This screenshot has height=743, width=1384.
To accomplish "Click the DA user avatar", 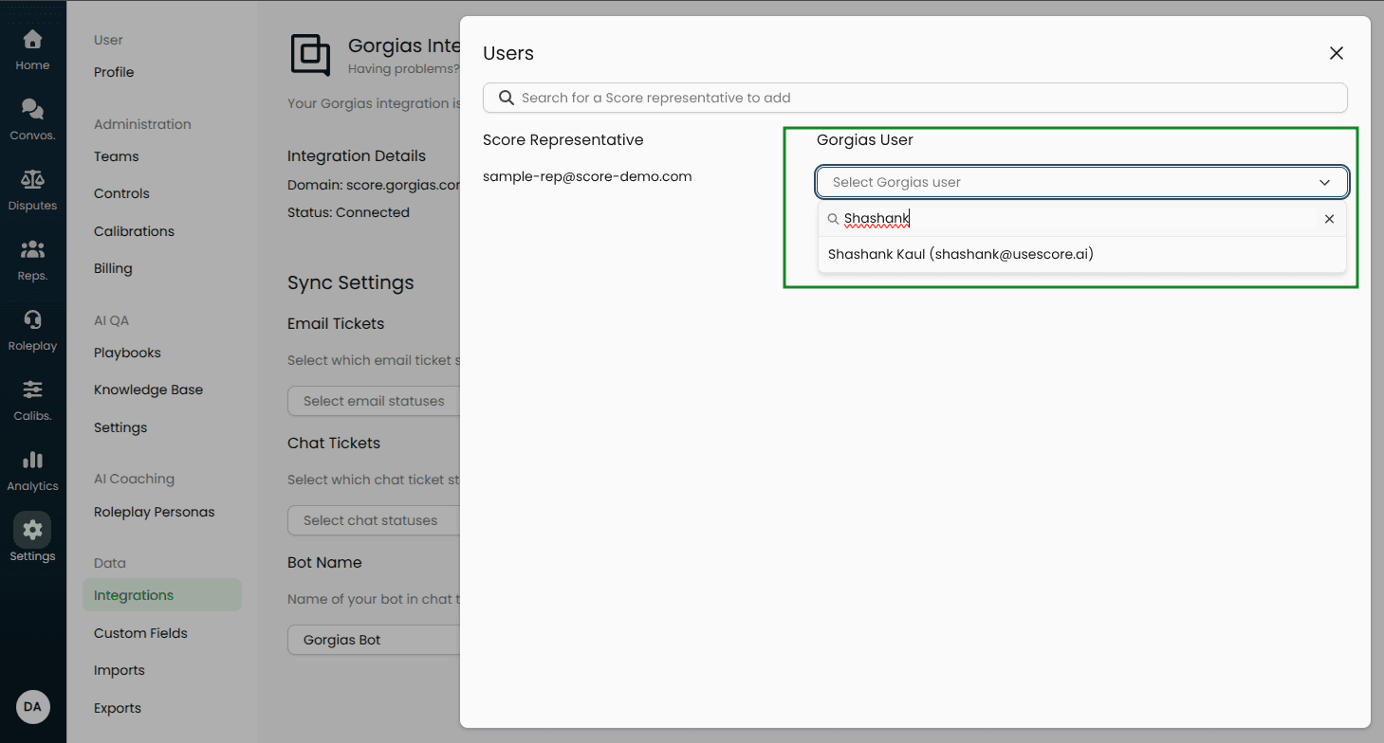I will [x=33, y=707].
